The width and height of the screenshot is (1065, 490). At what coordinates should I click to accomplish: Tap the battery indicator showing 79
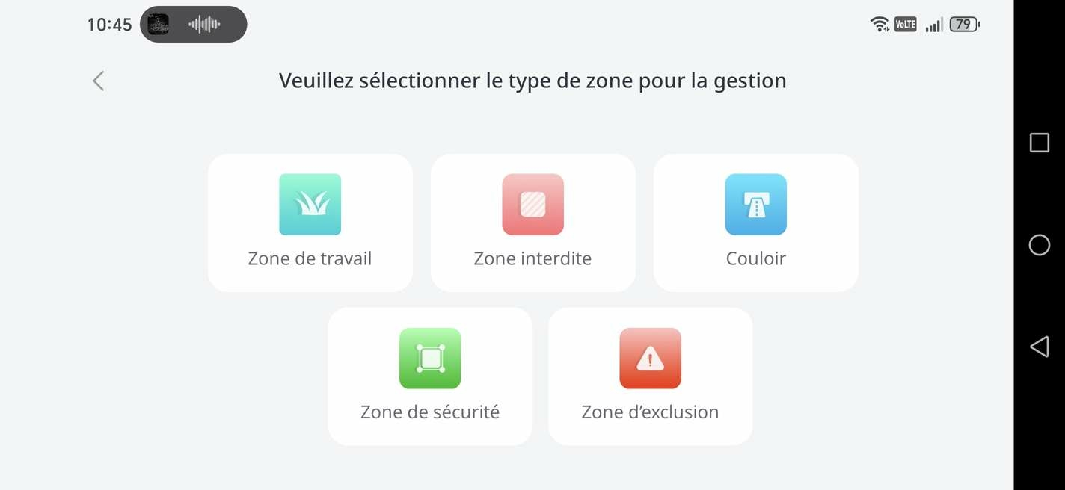tap(965, 25)
